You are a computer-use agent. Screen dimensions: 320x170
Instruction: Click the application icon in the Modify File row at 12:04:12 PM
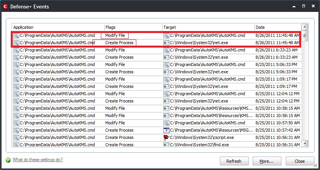coord(16,94)
